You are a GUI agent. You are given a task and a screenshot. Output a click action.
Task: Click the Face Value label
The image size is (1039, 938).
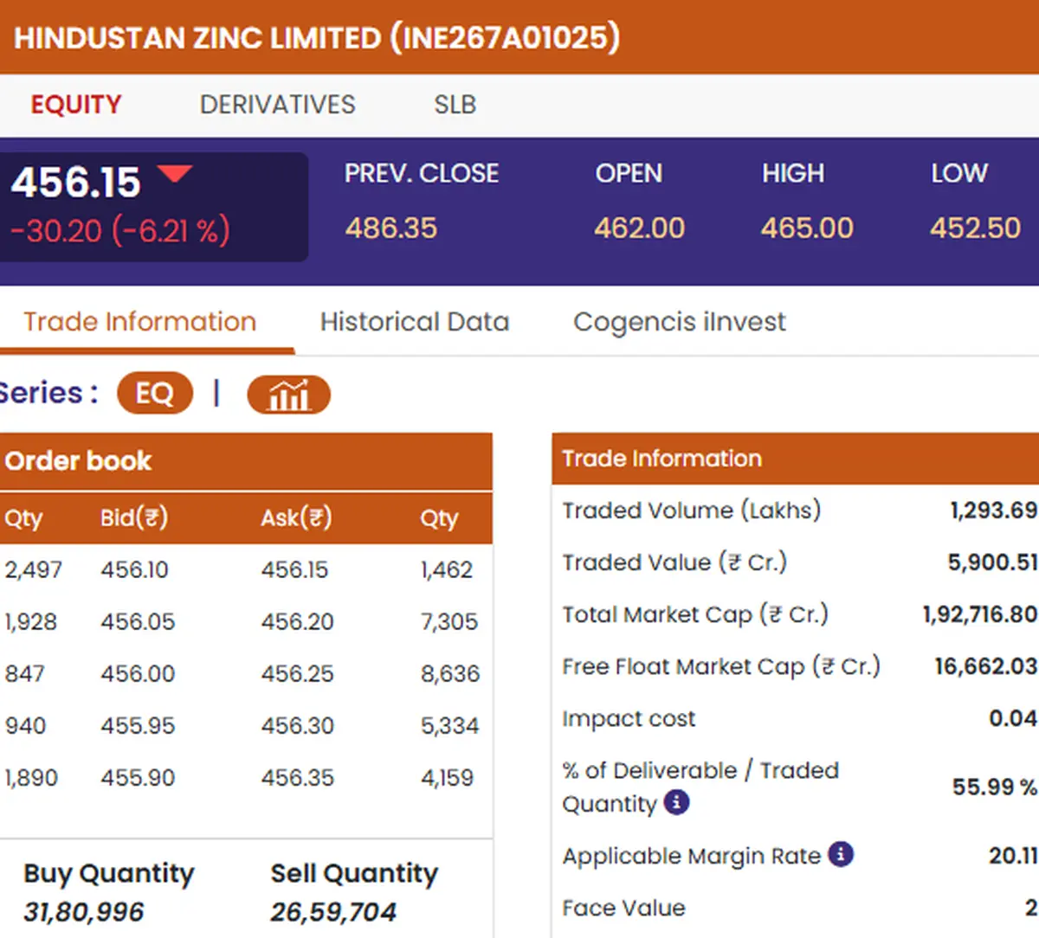pyautogui.click(x=623, y=908)
